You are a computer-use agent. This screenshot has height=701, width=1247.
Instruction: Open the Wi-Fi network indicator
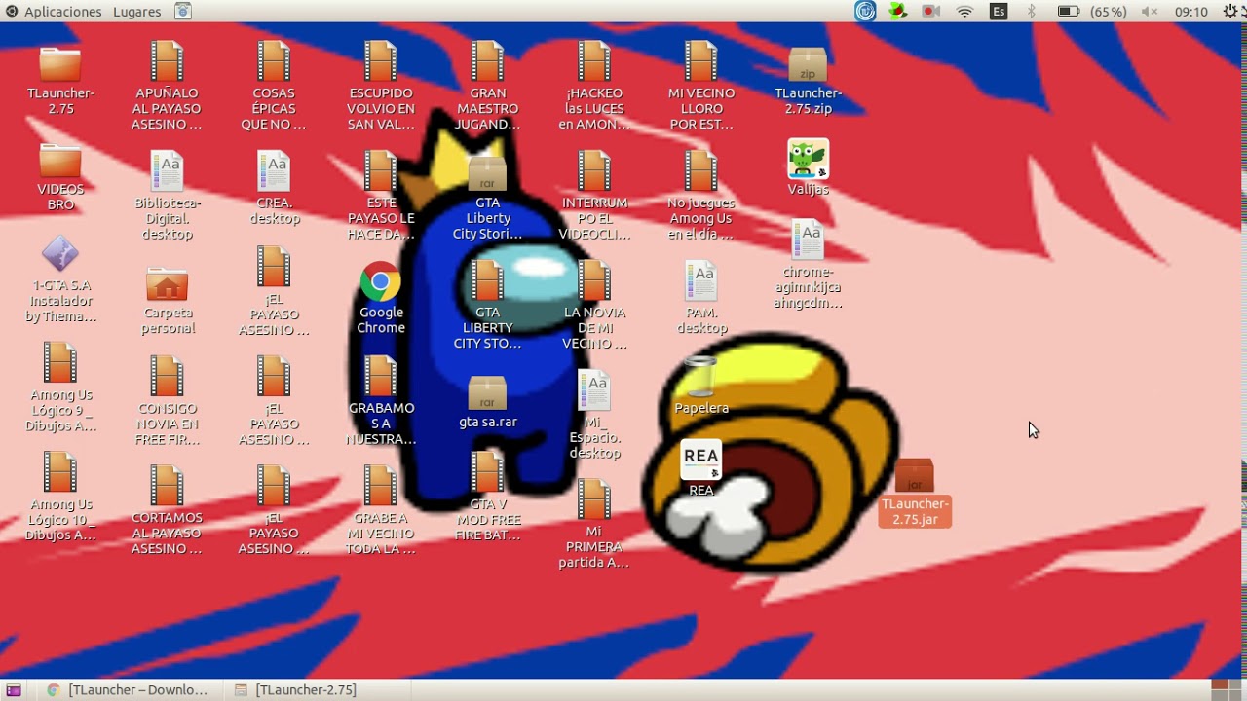[964, 12]
